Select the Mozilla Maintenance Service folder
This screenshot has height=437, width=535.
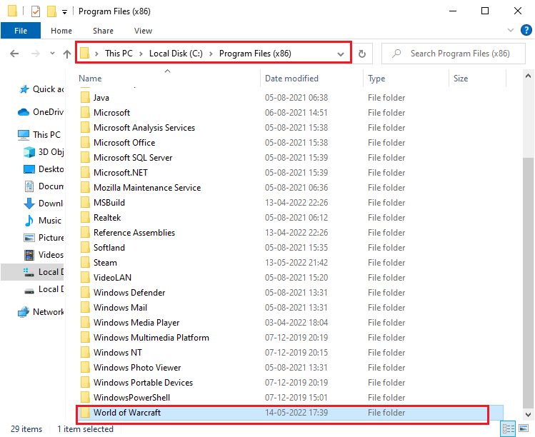[147, 188]
